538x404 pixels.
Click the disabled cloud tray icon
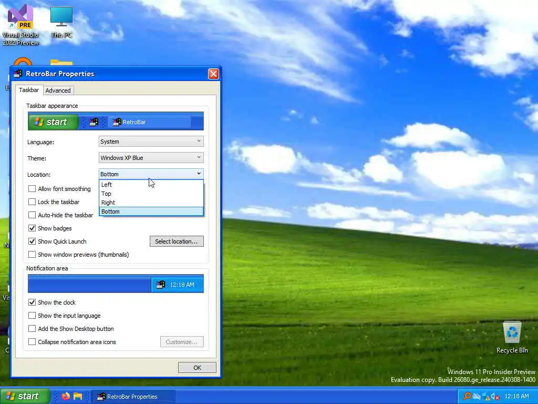(477, 397)
